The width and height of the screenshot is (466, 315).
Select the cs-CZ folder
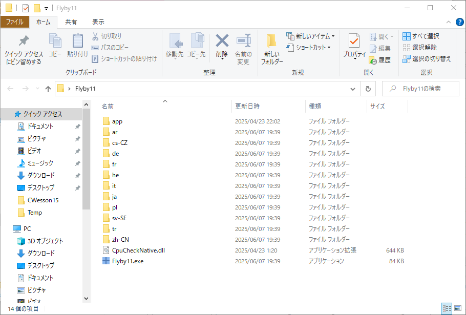[115, 143]
